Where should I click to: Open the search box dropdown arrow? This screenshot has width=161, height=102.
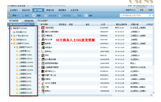click(x=153, y=16)
